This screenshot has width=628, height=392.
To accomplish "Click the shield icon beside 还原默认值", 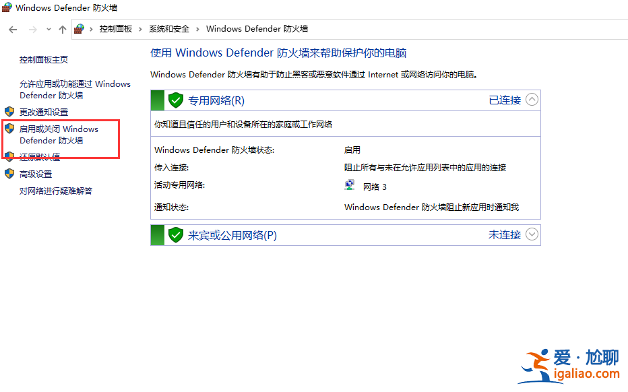I will coord(9,156).
